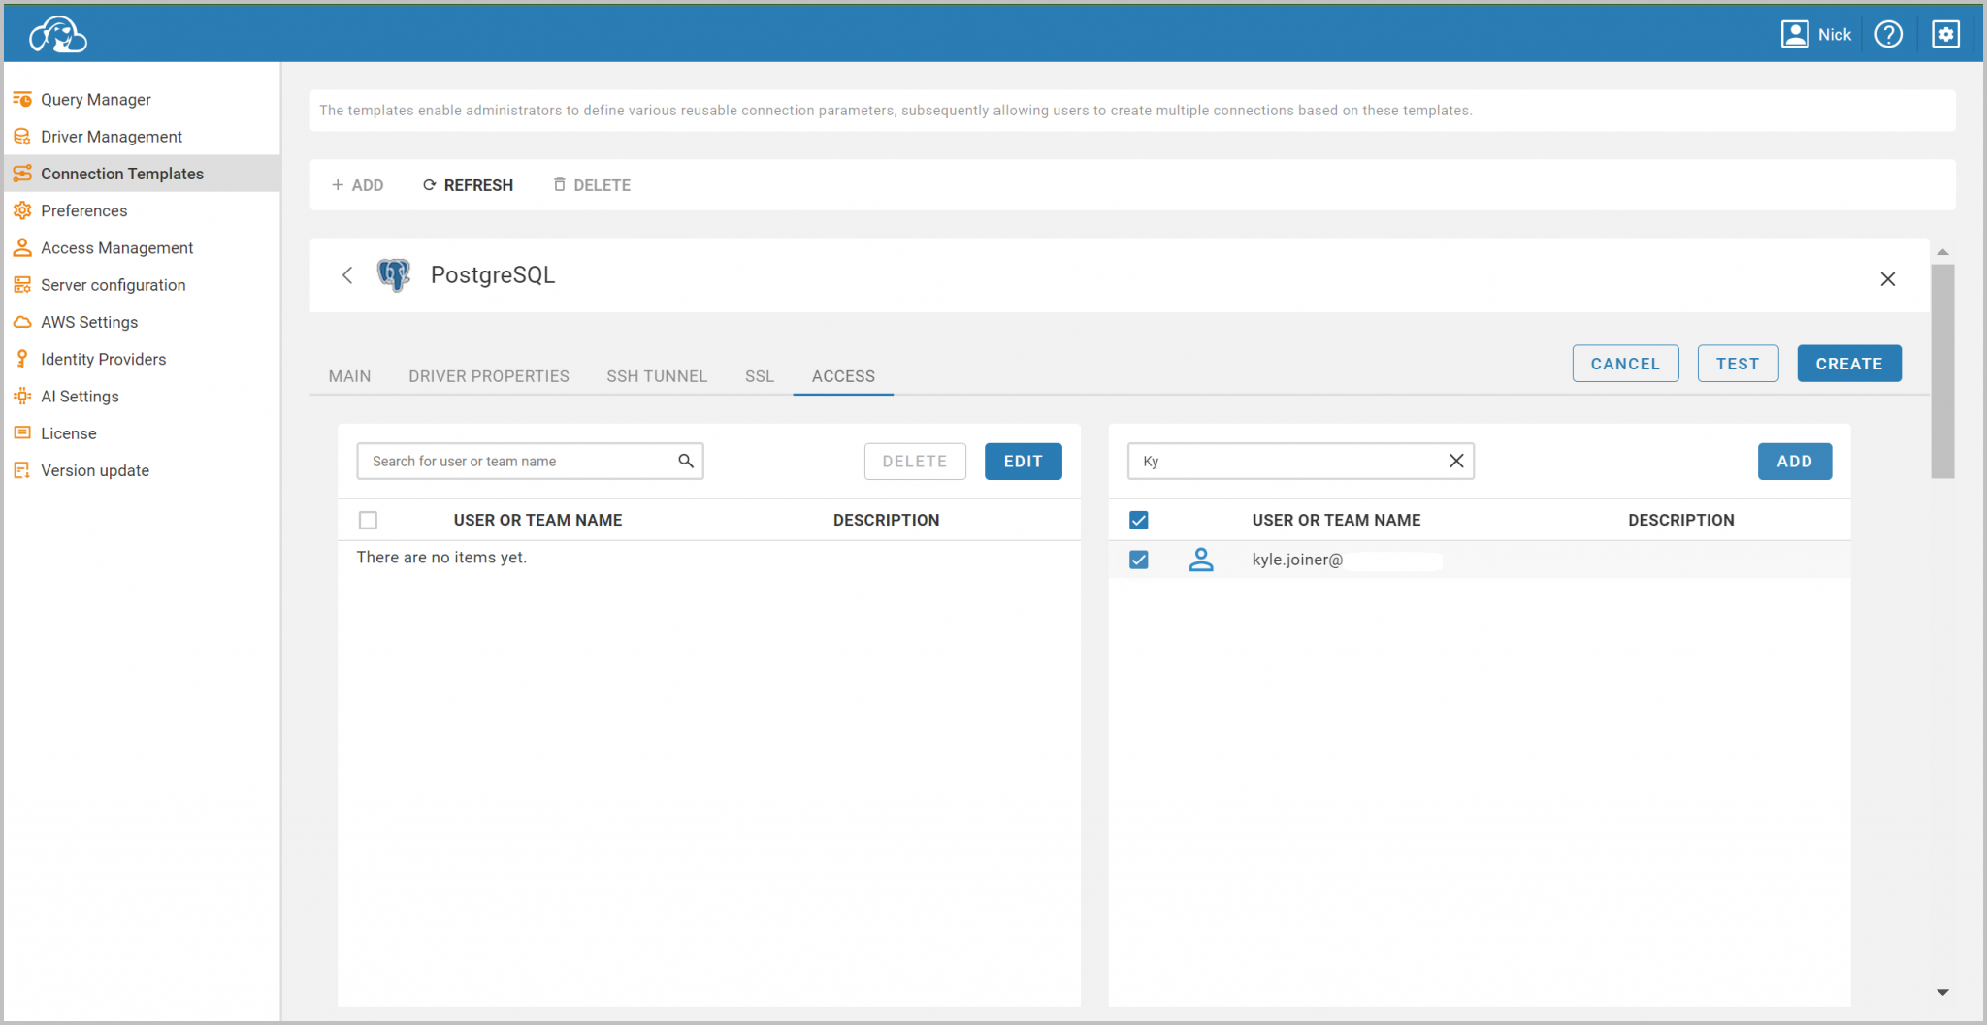Close the PostgreSQL template form
1987x1025 pixels.
click(x=1887, y=279)
